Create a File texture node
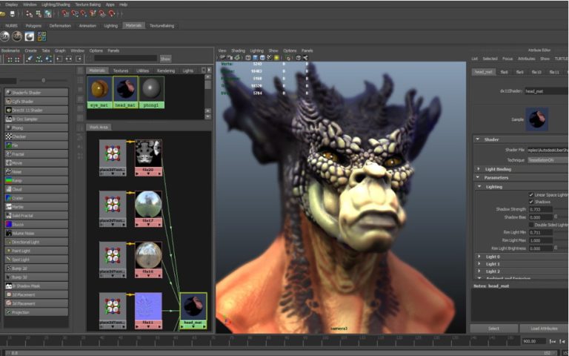The height and width of the screenshot is (356, 569). tap(36, 145)
